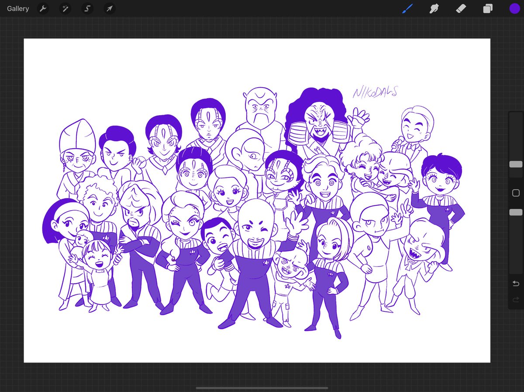
Task: Undo the last stroke
Action: 516,284
